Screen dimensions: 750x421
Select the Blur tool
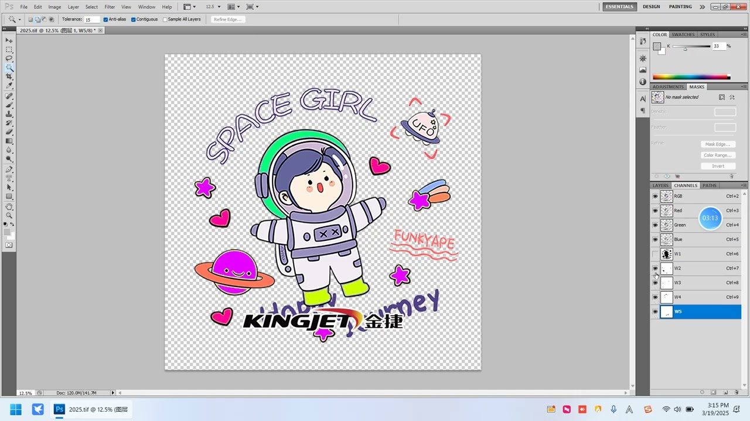coord(9,150)
